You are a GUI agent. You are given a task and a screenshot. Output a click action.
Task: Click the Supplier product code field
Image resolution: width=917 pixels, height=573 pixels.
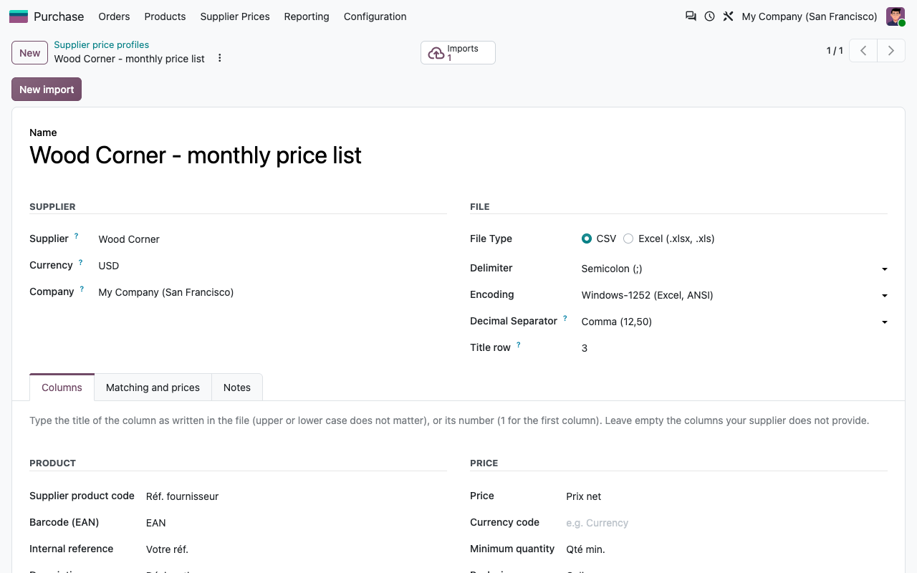coord(296,496)
